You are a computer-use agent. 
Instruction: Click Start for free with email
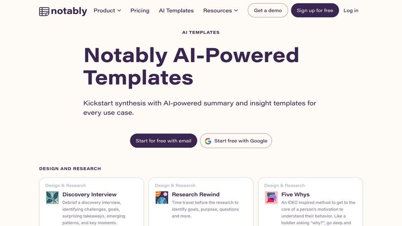163,140
